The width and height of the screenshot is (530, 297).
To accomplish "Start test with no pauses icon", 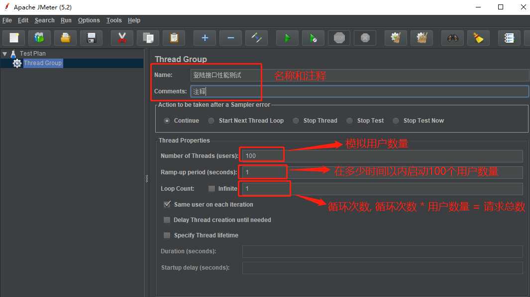I will 313,38.
